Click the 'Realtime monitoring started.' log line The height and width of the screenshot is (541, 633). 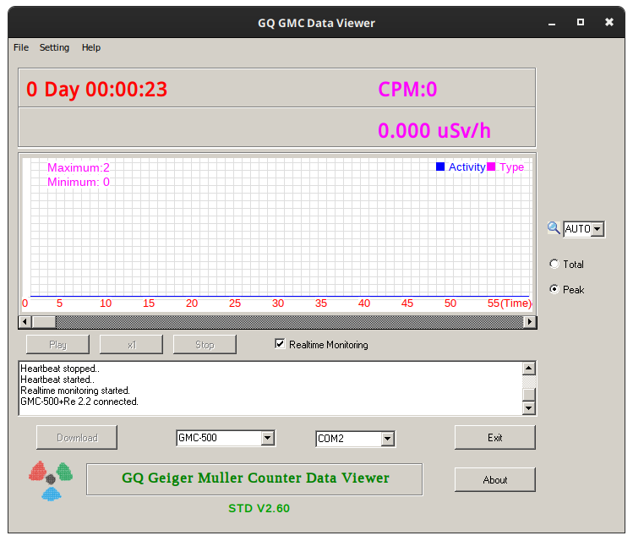[x=75, y=391]
